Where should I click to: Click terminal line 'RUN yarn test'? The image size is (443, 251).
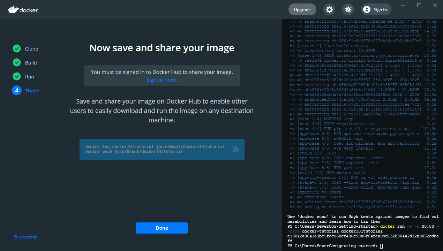[363, 168]
